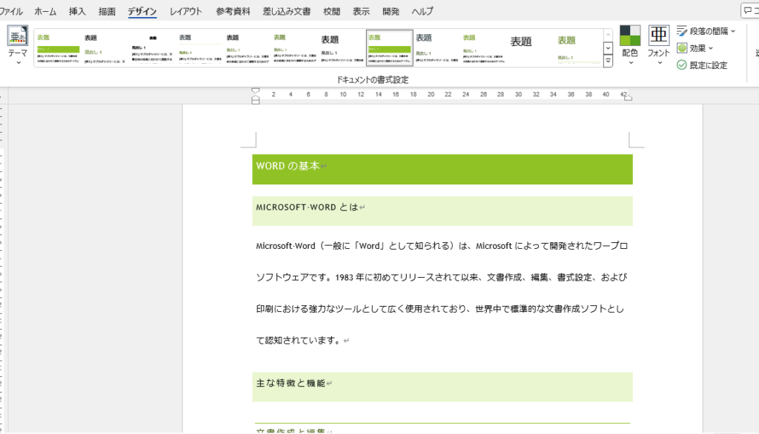Select the currently highlighted style set thumbnail

click(389, 48)
